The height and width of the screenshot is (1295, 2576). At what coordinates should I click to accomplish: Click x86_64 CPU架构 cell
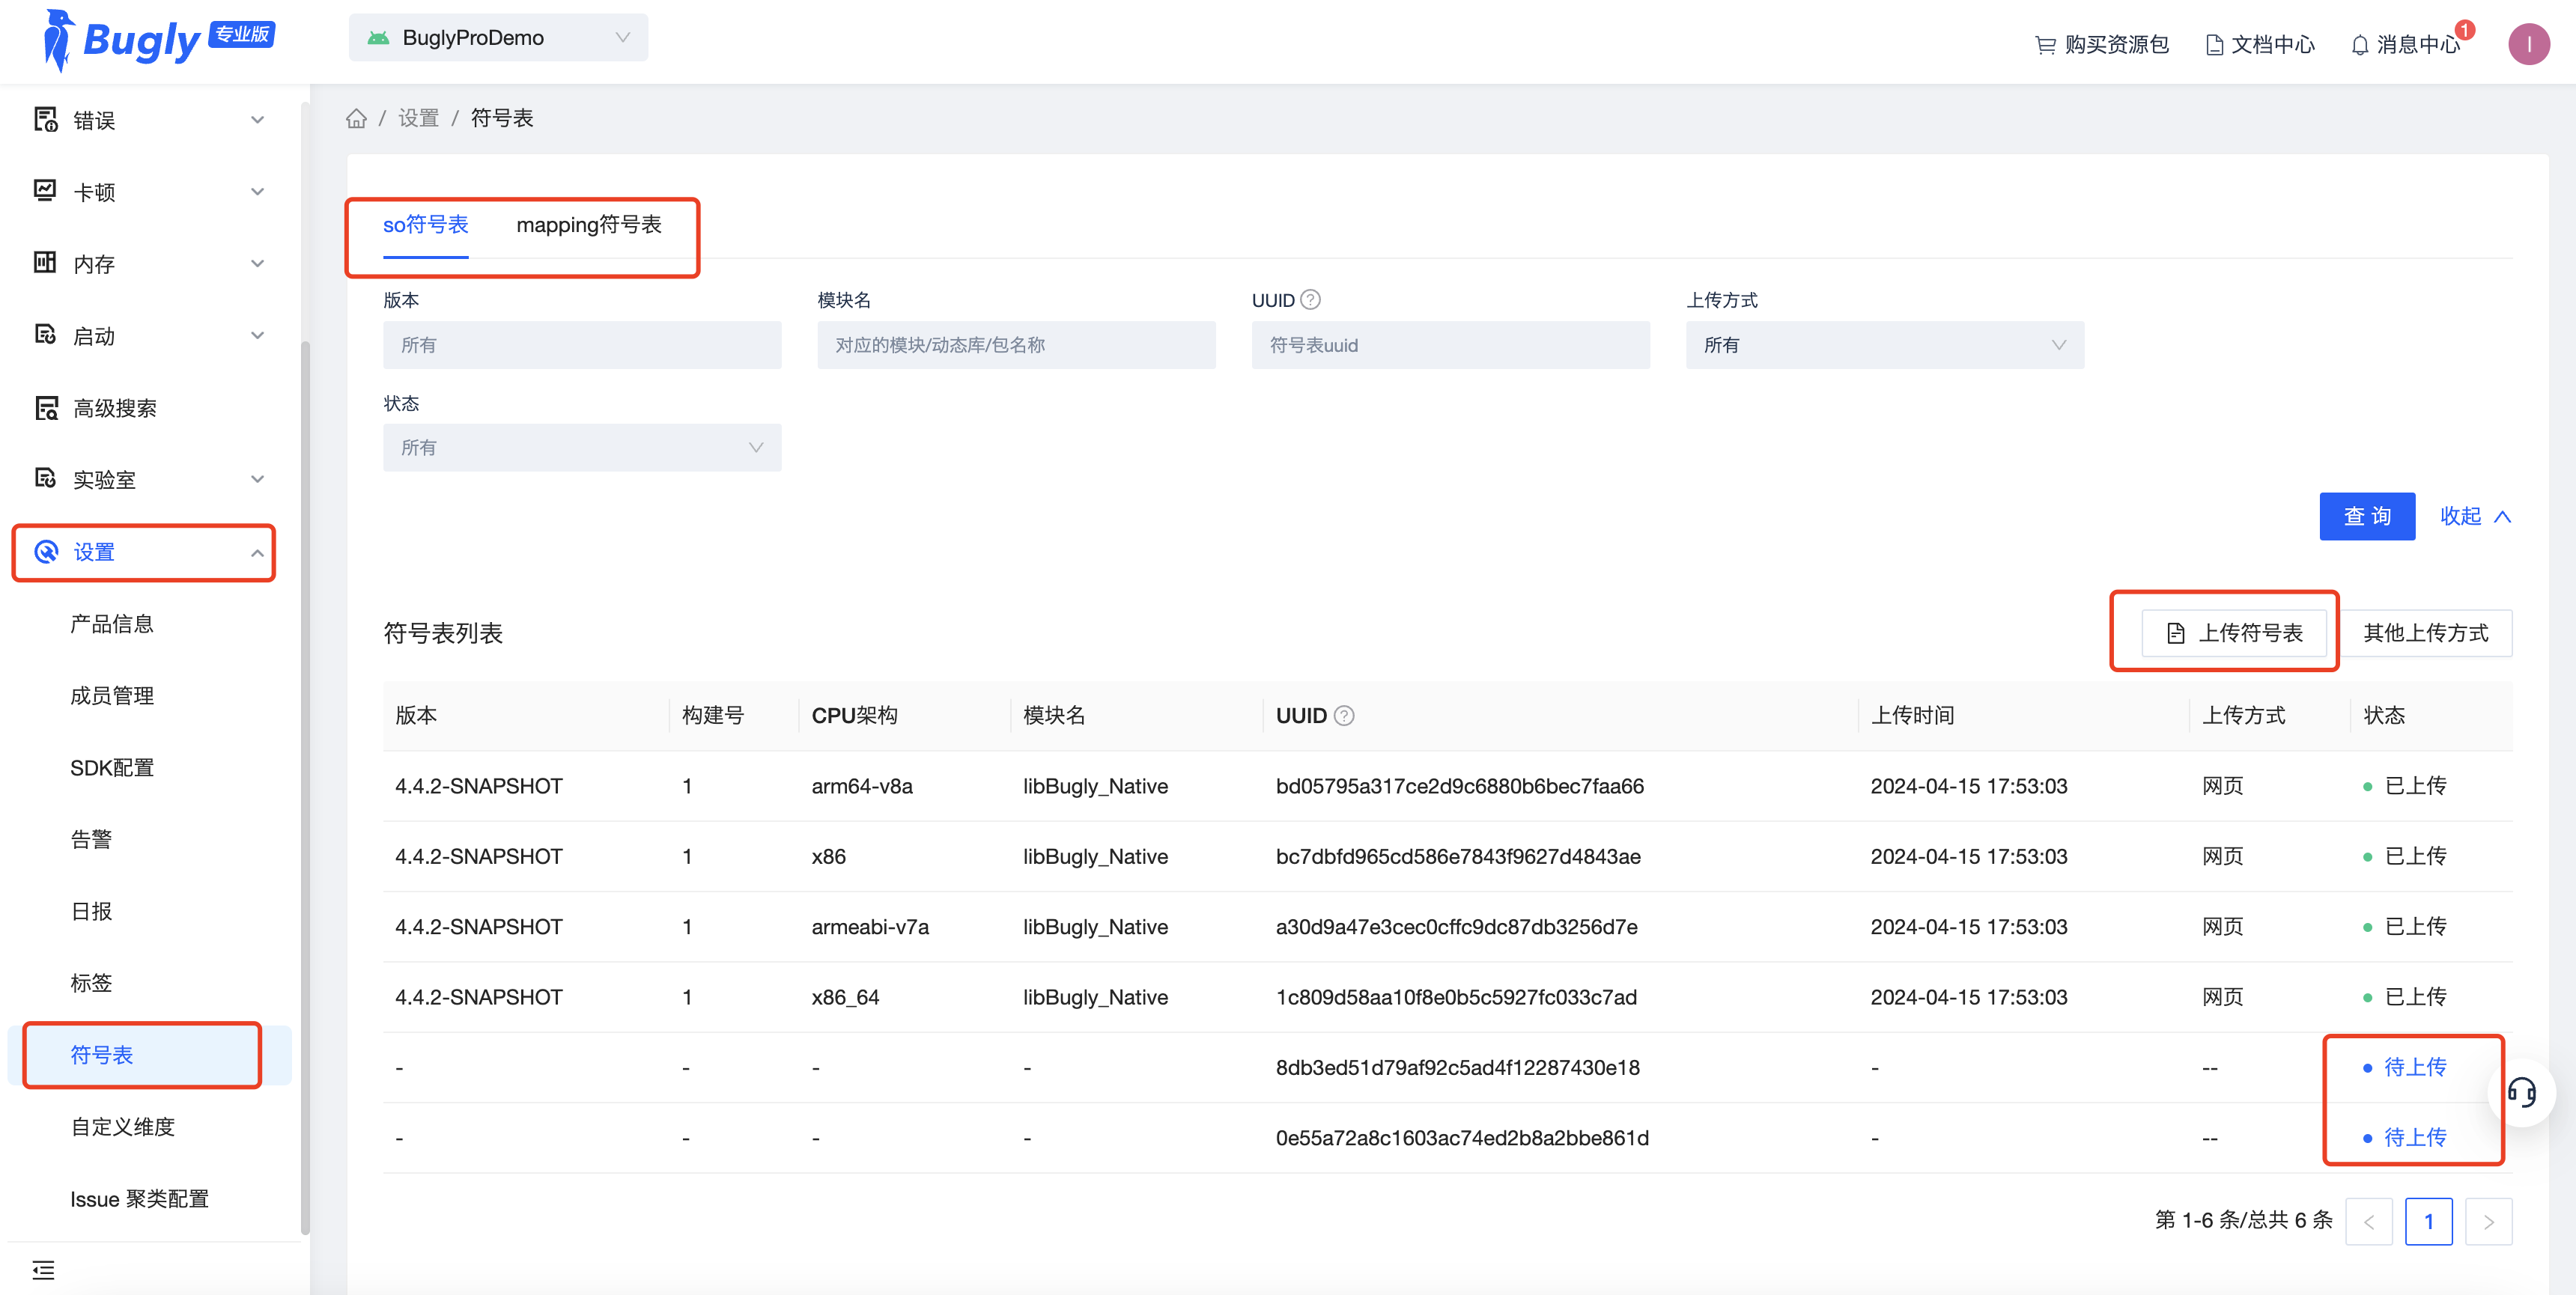point(845,997)
